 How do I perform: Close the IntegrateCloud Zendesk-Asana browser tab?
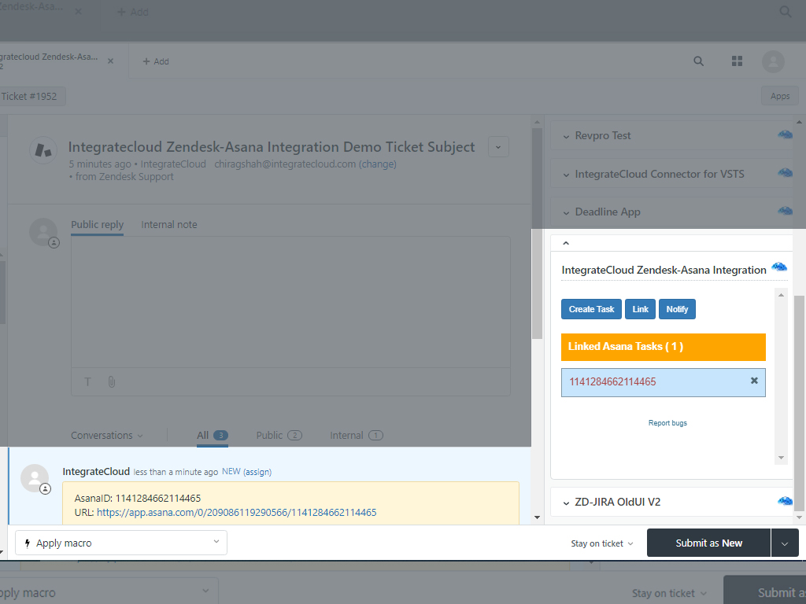(110, 61)
